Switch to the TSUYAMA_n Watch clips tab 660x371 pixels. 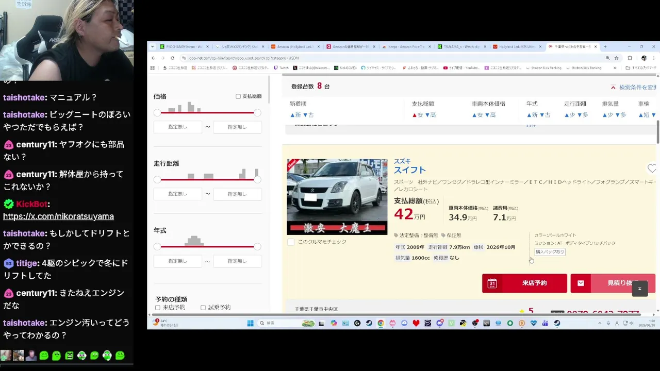[461, 46]
